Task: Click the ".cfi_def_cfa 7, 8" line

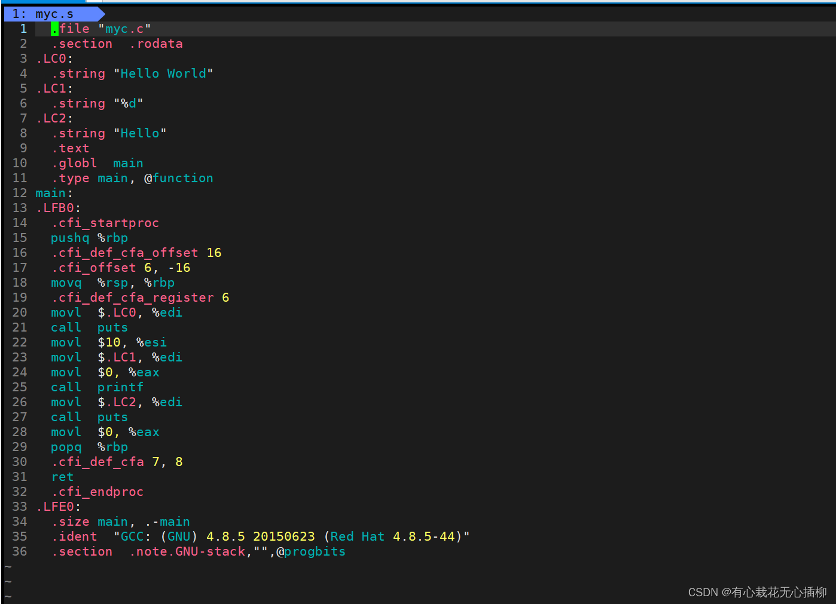Action: [x=117, y=462]
